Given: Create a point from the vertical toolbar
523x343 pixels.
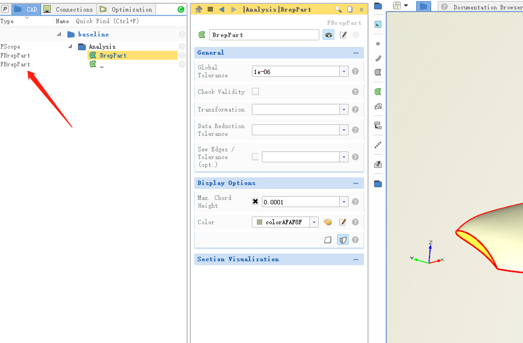Looking at the screenshot, I should pos(378,44).
